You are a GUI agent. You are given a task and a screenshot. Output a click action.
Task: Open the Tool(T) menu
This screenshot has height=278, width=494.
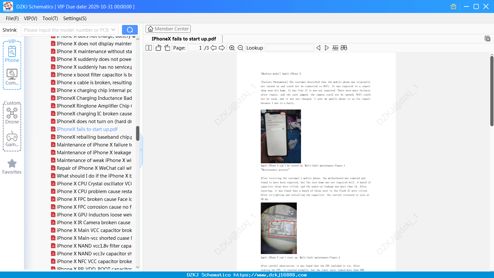[50, 18]
